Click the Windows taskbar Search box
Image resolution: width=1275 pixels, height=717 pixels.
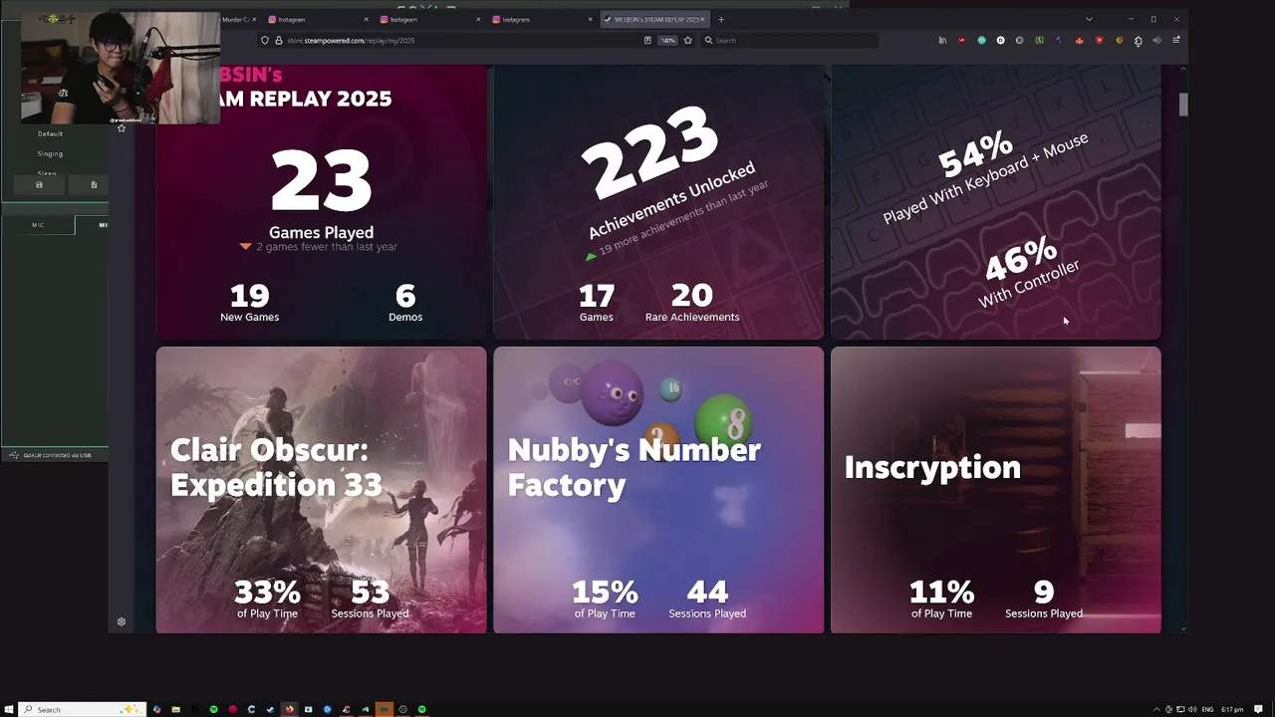pos(83,709)
